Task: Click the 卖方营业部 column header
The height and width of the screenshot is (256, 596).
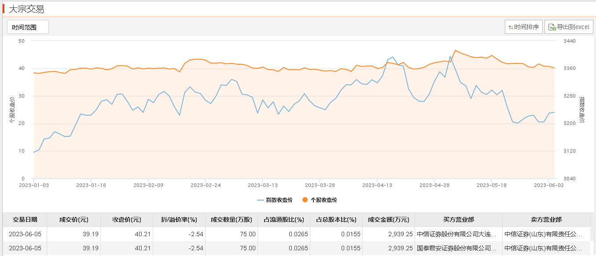Action: click(x=546, y=219)
